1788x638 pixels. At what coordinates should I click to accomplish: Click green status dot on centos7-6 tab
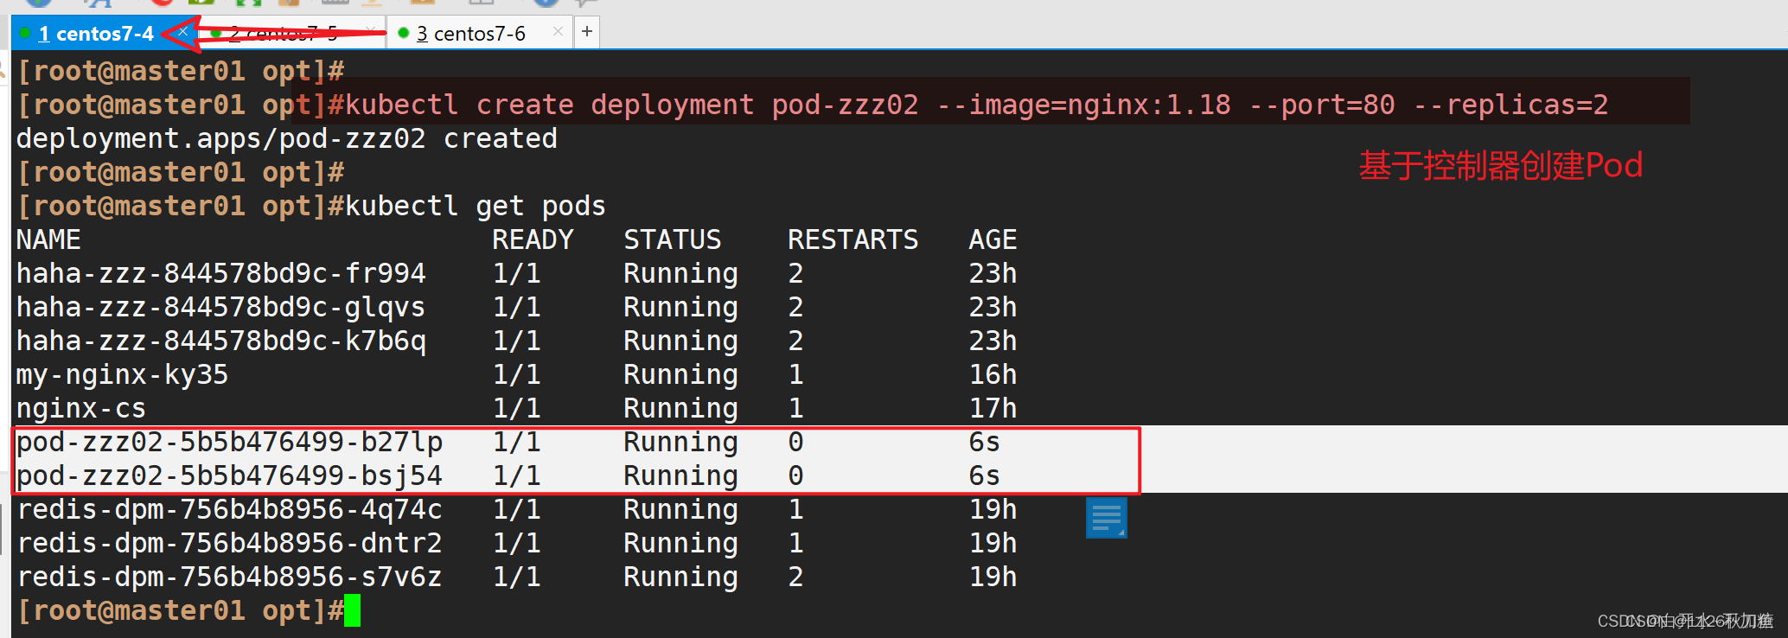pyautogui.click(x=403, y=33)
